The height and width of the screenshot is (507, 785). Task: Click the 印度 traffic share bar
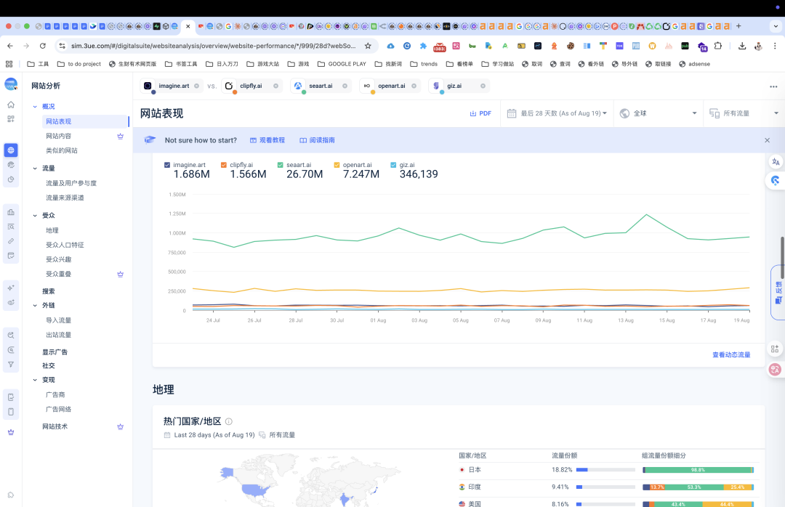605,487
